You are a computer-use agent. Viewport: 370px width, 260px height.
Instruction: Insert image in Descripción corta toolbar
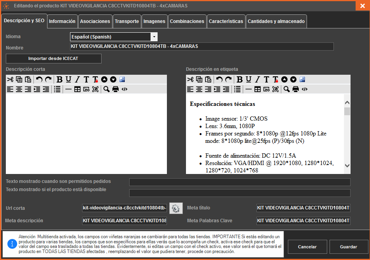click(122, 79)
